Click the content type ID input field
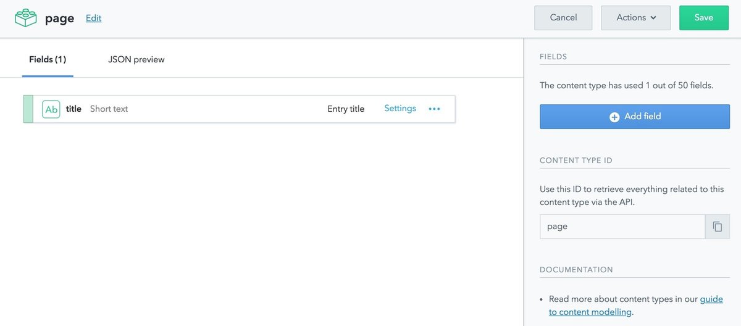Viewport: 741px width, 326px height. (x=622, y=227)
